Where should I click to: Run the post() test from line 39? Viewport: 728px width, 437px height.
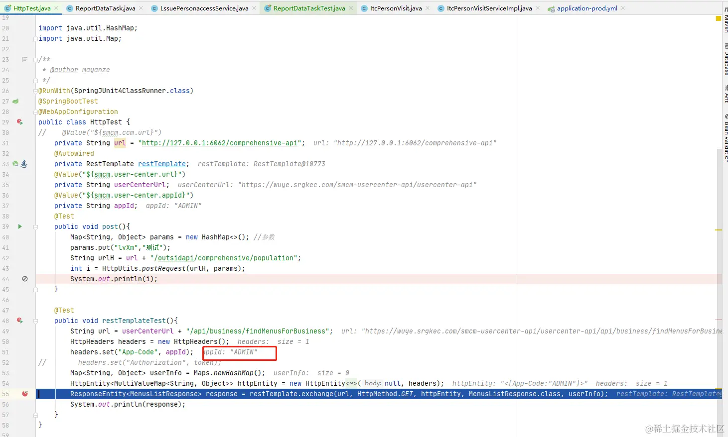[20, 226]
